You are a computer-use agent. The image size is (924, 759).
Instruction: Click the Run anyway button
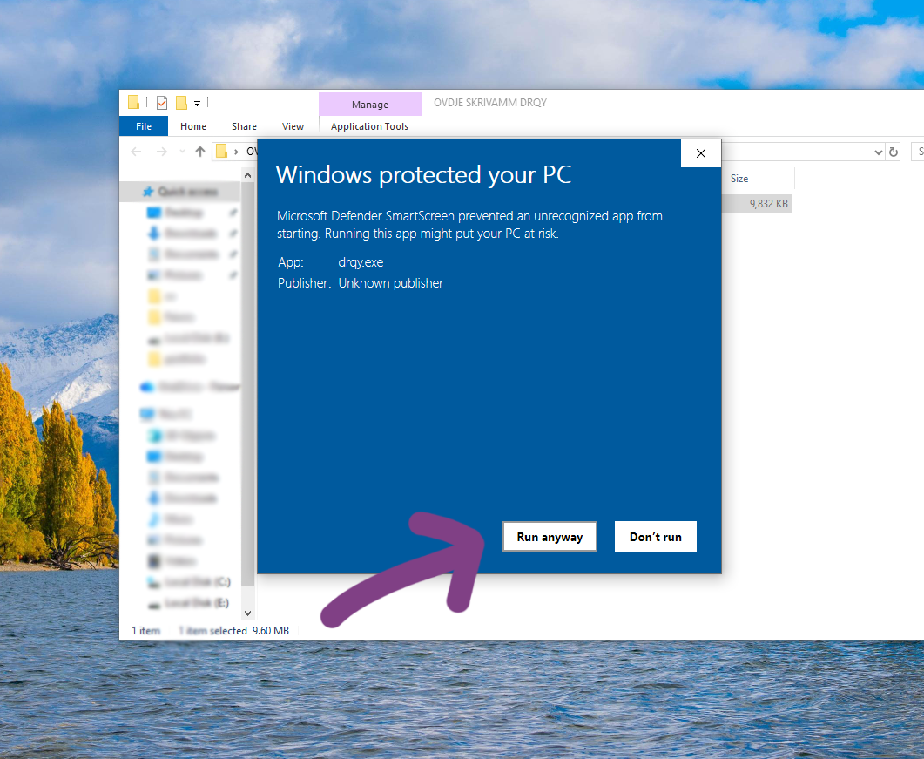coord(550,537)
